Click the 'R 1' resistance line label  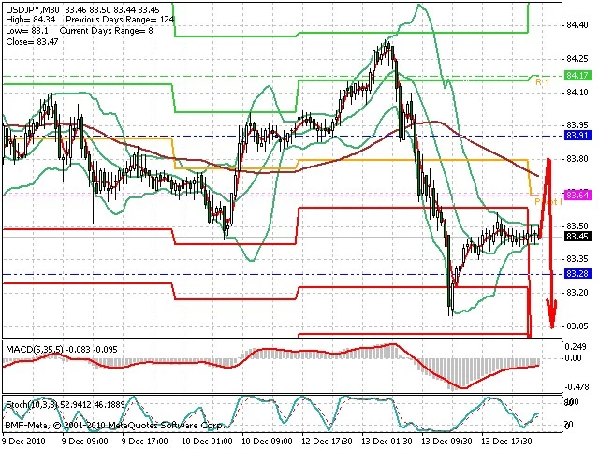click(543, 82)
